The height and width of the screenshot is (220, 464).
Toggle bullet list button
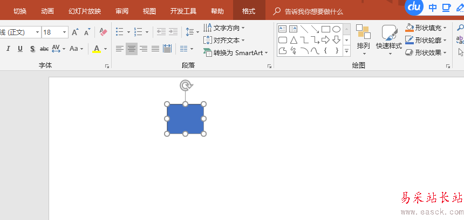120,32
